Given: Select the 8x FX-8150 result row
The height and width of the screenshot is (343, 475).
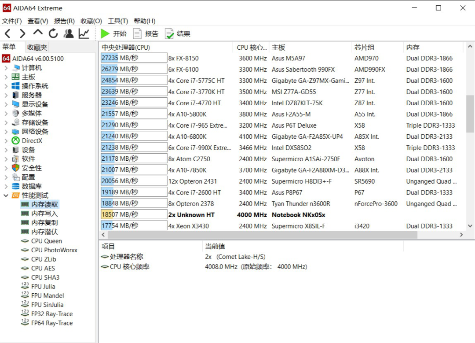Looking at the screenshot, I should coord(282,58).
